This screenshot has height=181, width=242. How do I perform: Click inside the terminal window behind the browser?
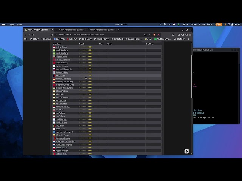click(216, 87)
